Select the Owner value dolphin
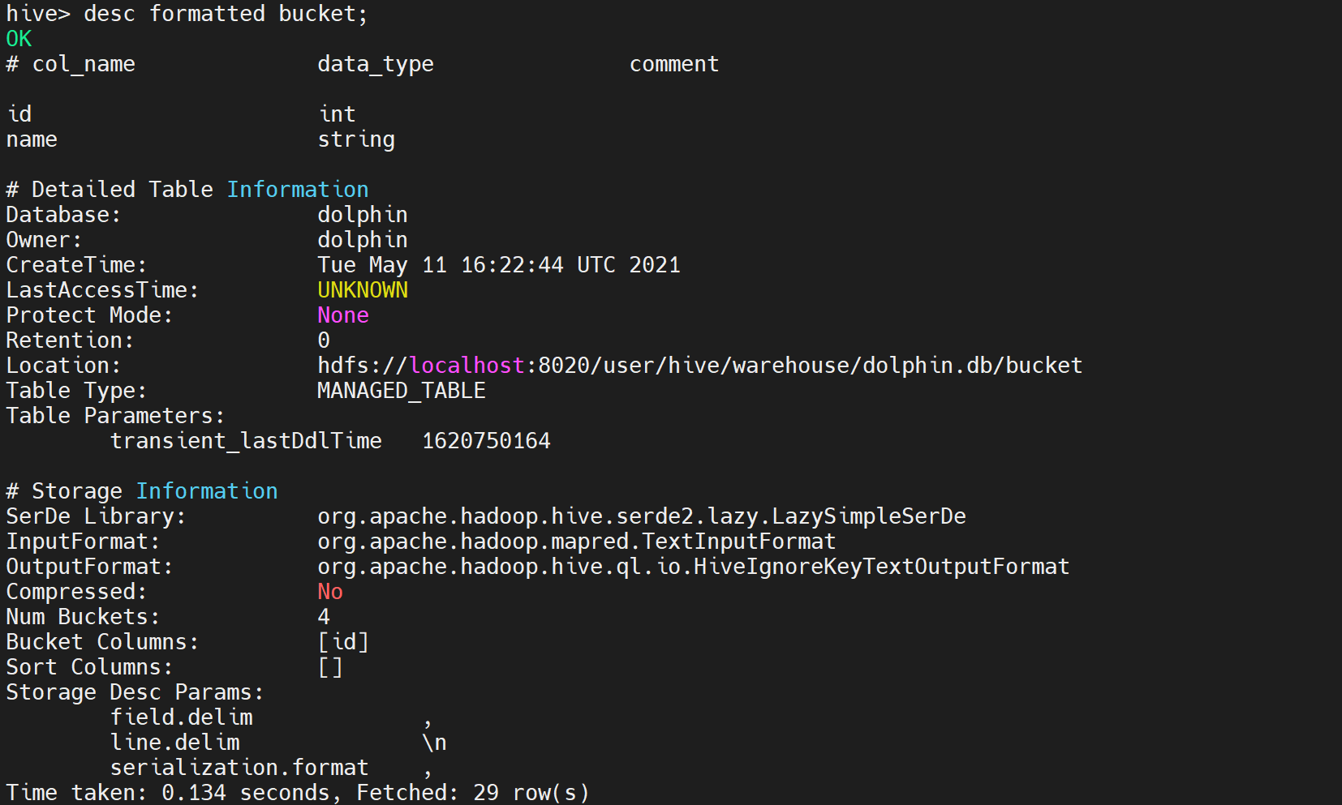 click(x=363, y=240)
